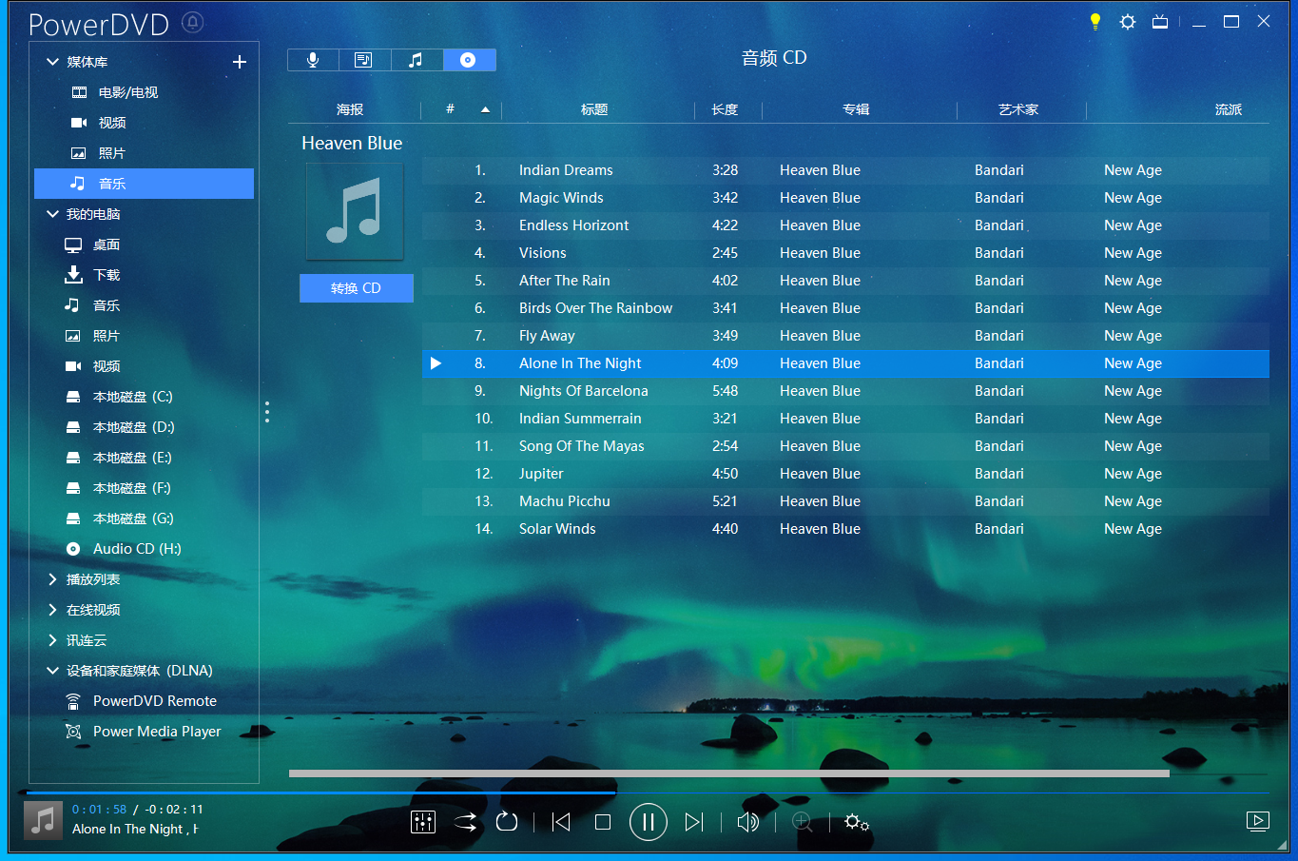This screenshot has width=1298, height=861.
Task: Open 本地磁盘 (C:)
Action: point(144,397)
